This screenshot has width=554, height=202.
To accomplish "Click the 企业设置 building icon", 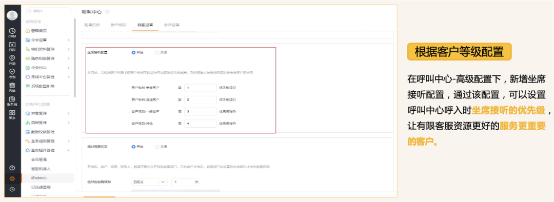I will (x=28, y=40).
